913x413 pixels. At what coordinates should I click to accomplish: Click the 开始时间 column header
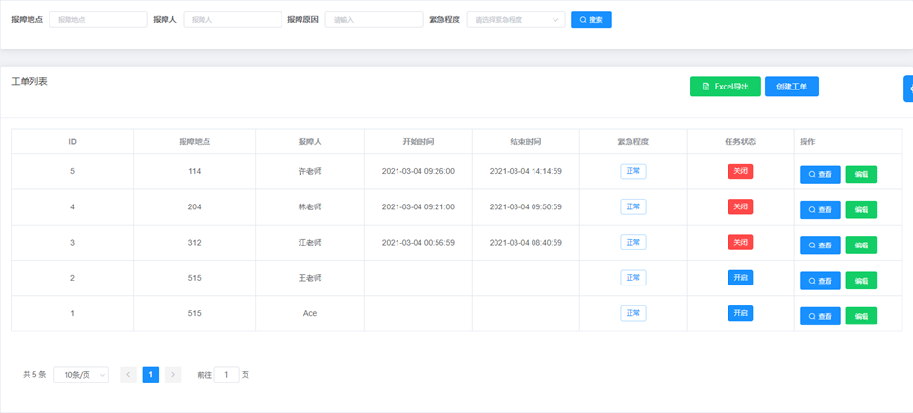[418, 142]
